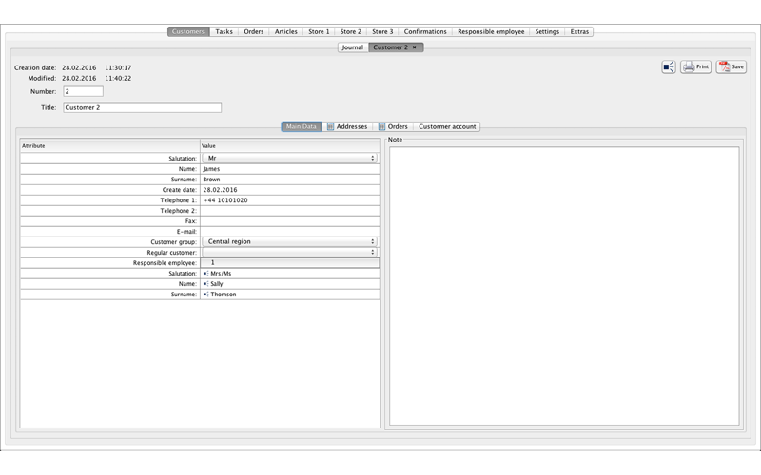Click the Telephone 1 value +44 10101020
761x475 pixels.
pos(290,200)
